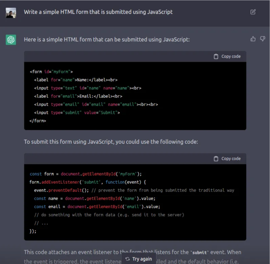Click the 'To submit this form using JavaScript' sentence
This screenshot has height=264, width=270.
(x=111, y=142)
